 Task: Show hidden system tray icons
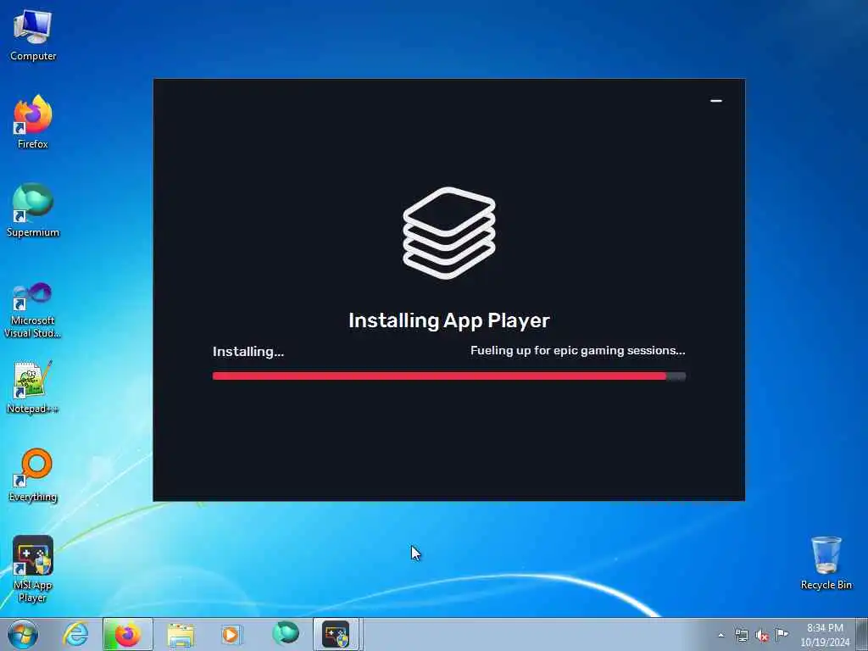pyautogui.click(x=721, y=635)
